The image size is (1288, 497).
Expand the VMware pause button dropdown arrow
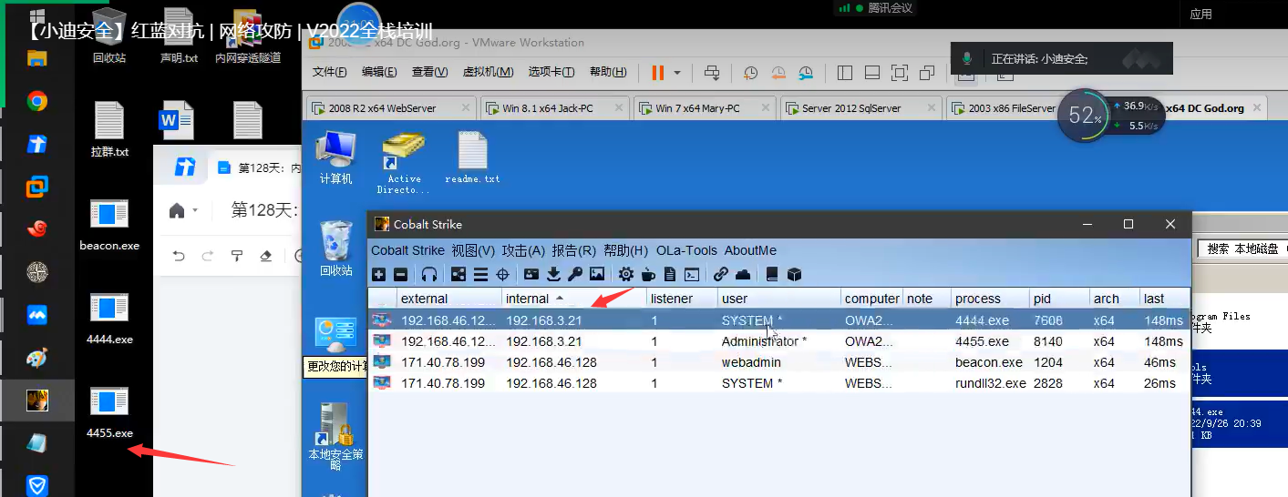[677, 73]
